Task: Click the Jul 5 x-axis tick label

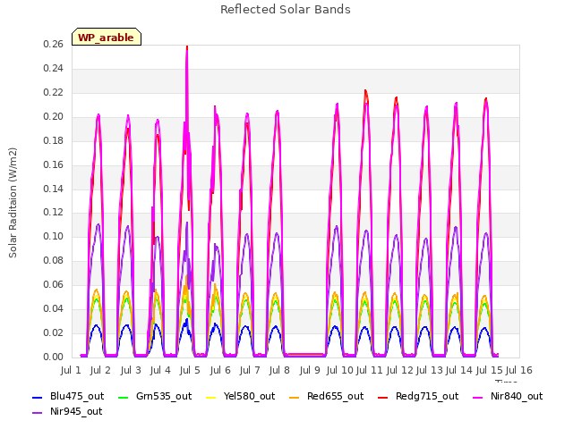Action: 190,370
